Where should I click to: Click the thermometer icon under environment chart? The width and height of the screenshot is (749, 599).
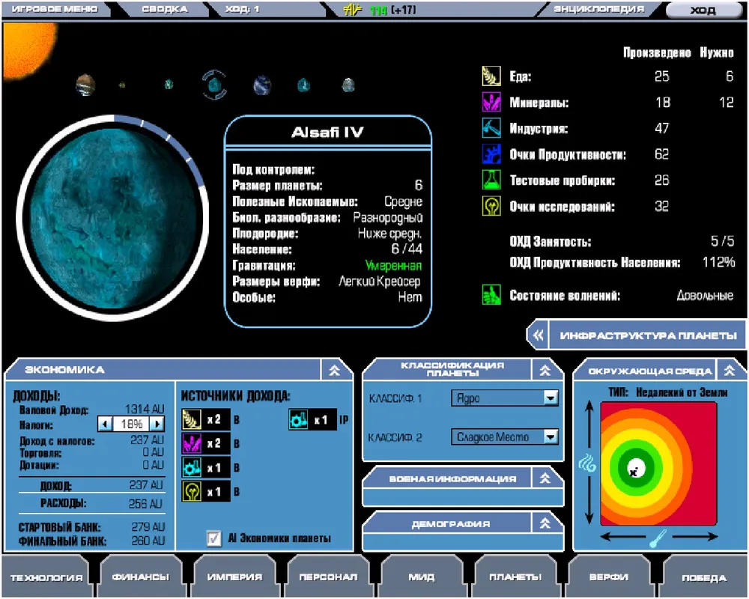[x=658, y=538]
